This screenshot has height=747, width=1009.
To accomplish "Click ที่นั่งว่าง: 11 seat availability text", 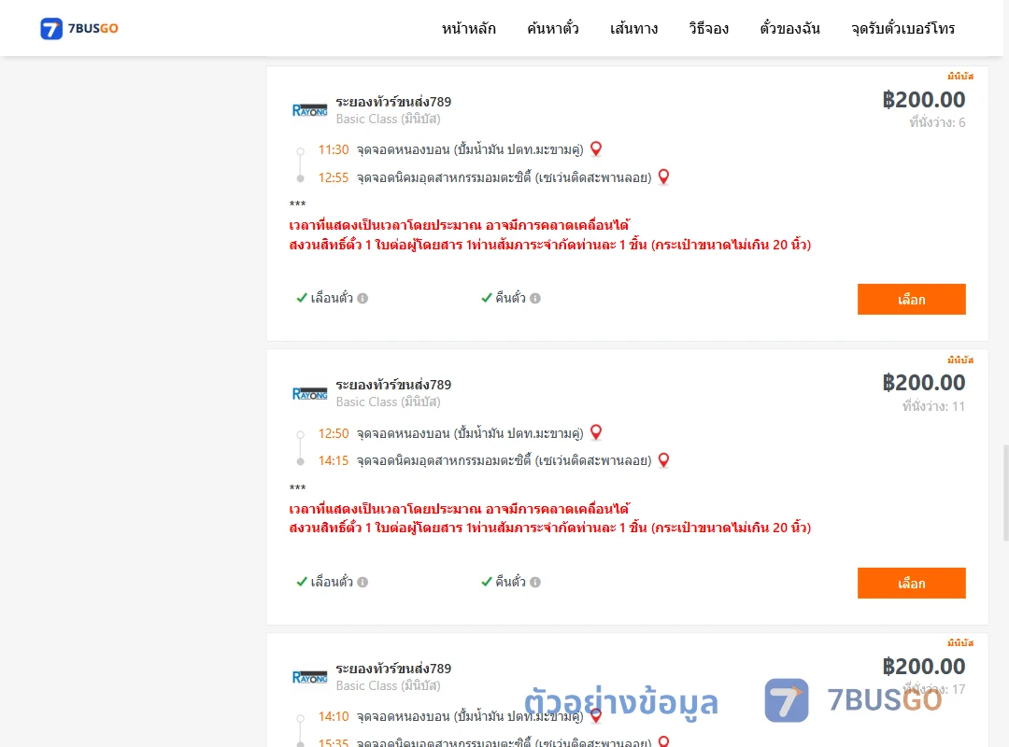I will click(933, 406).
